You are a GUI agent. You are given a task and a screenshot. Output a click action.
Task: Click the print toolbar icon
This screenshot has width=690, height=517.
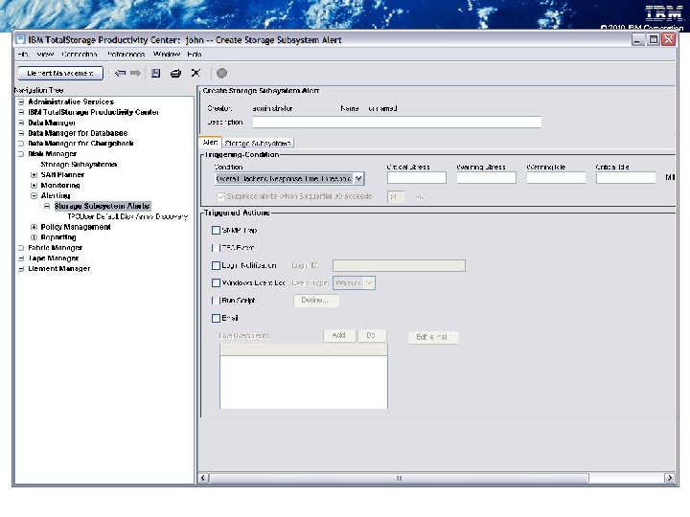[175, 73]
